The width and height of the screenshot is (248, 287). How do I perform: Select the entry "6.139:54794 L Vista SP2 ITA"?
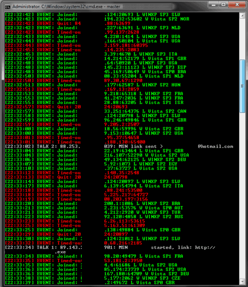click(x=143, y=186)
